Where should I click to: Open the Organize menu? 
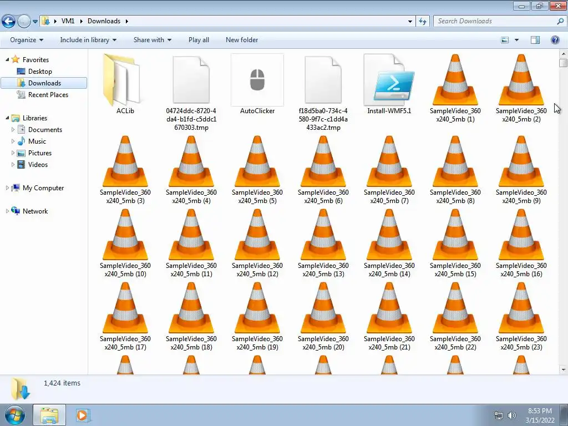[27, 40]
